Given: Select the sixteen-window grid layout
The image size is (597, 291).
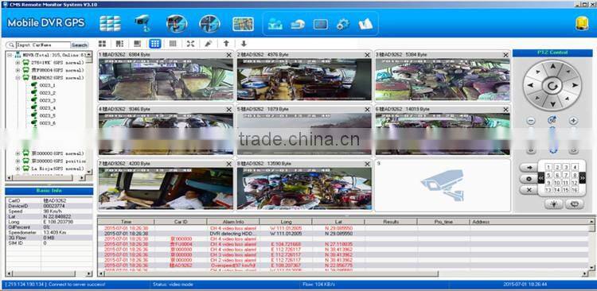Looking at the screenshot, I should 173,44.
